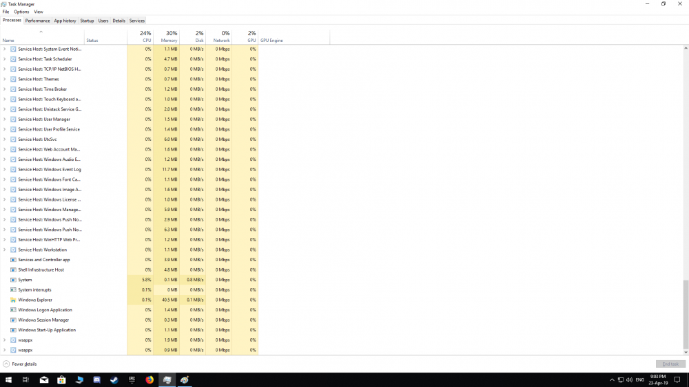Launch Firefox from the taskbar
The height and width of the screenshot is (387, 689).
150,379
